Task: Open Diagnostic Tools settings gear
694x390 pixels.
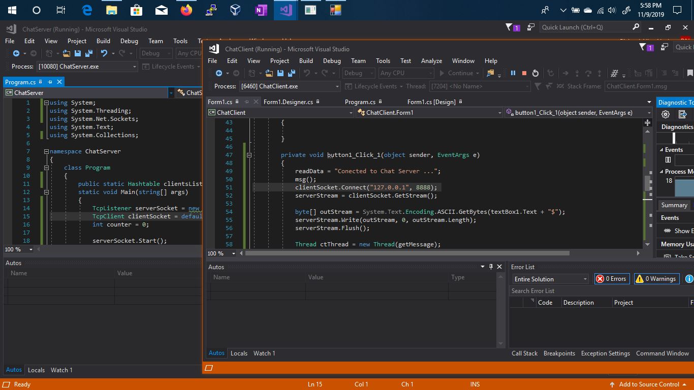Action: (666, 114)
